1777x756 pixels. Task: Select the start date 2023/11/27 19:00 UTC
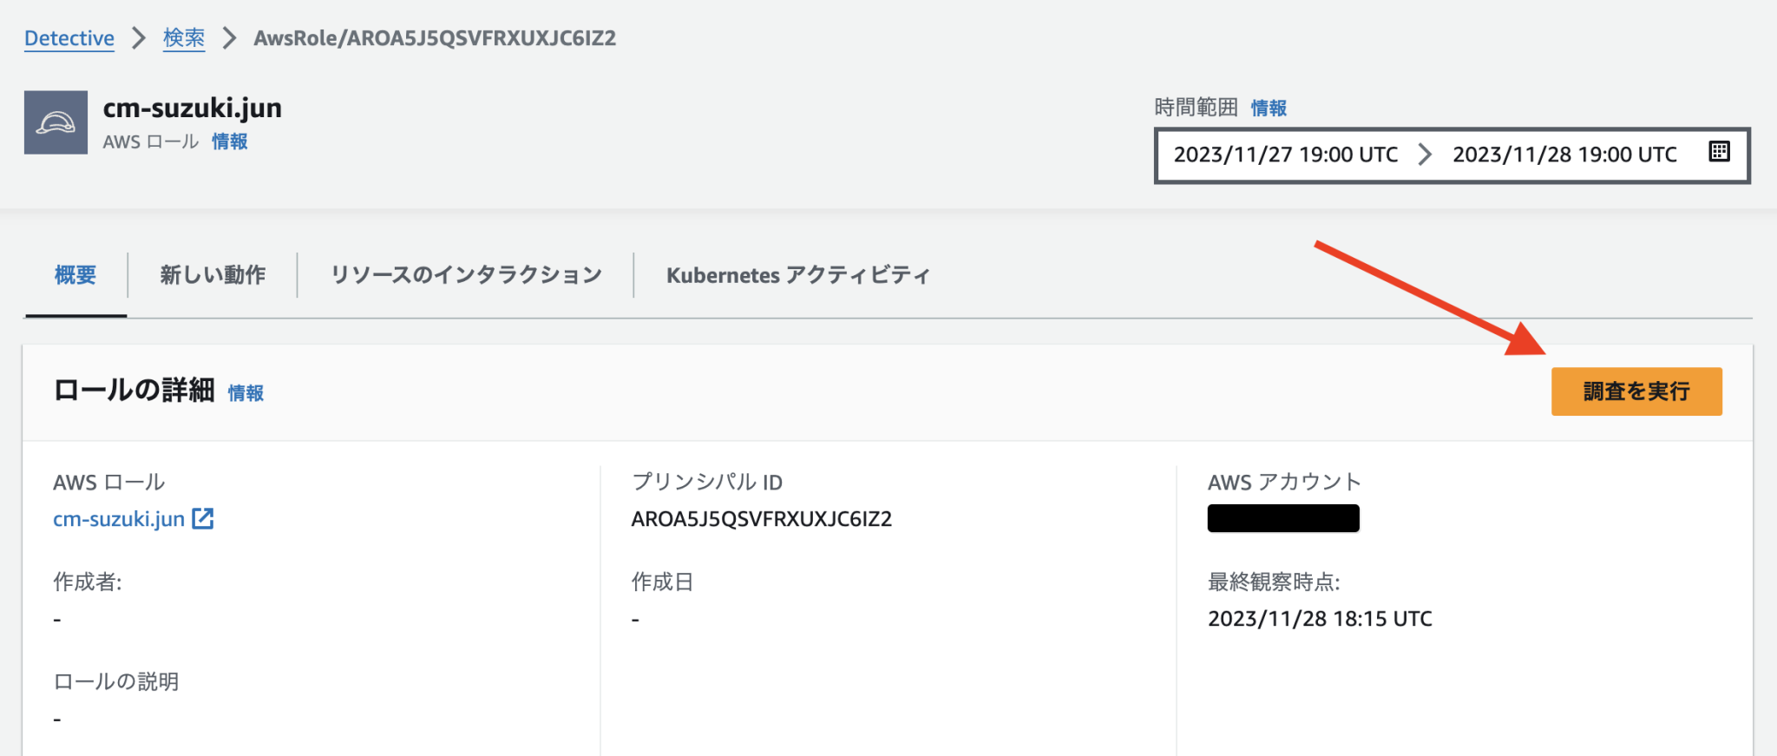(x=1286, y=154)
